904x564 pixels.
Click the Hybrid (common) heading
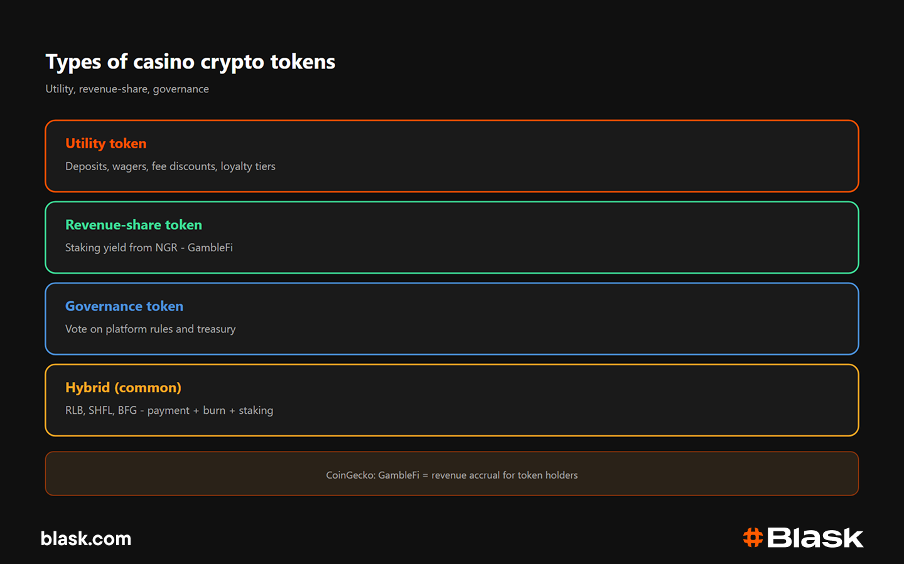123,388
